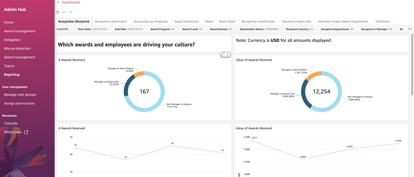Viewport: 414px width, 177px height.
Task: Go to Misuse detection in the sidebar
Action: 17,48
